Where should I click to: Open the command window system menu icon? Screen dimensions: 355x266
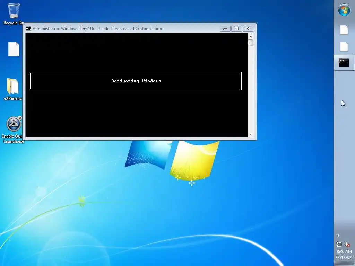tap(28, 29)
